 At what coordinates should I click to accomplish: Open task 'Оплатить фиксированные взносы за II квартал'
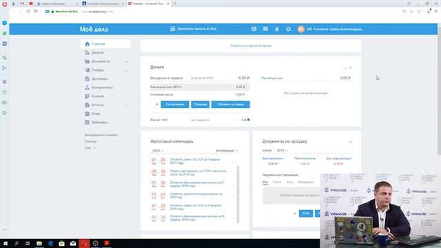196,184
